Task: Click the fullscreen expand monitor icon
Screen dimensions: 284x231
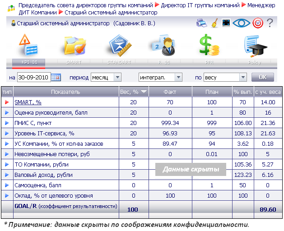Action: click(226, 23)
